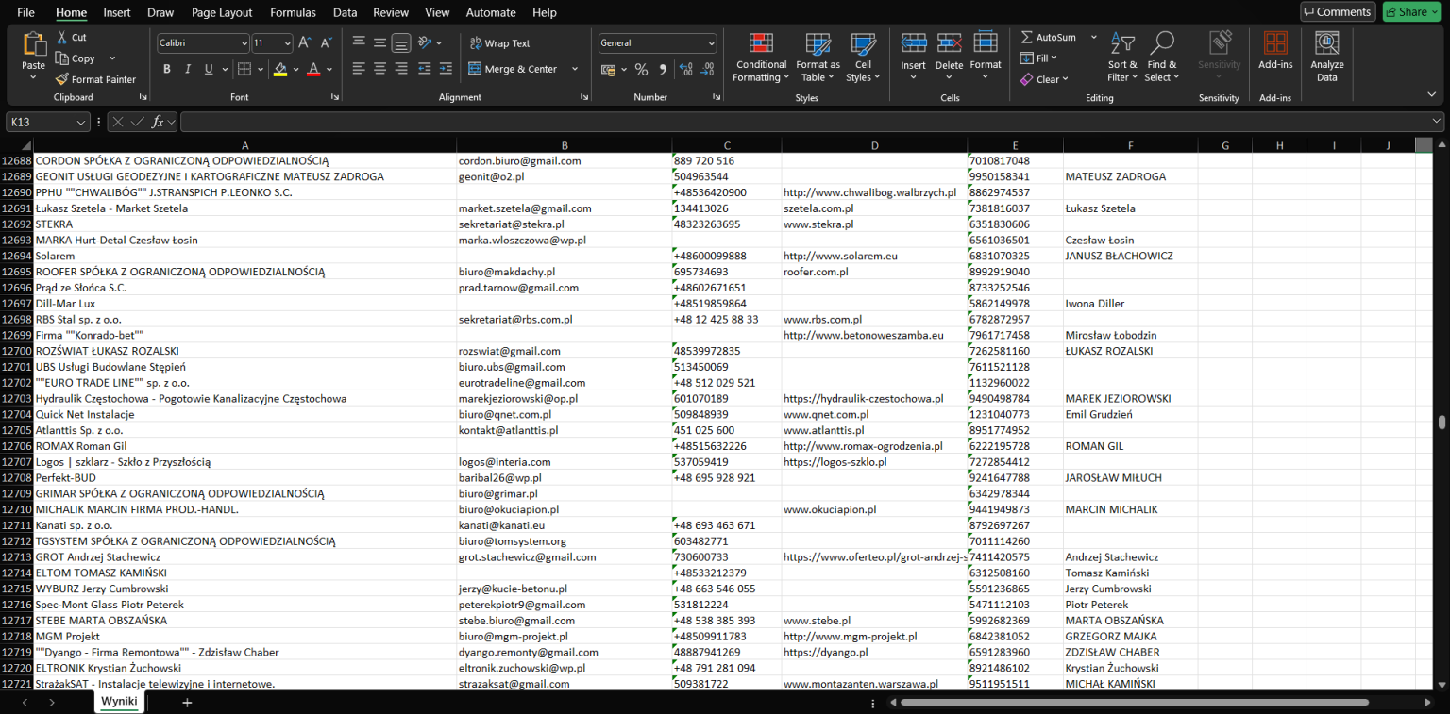The height and width of the screenshot is (714, 1450).
Task: Expand the Name Box dropdown arrow
Action: coord(82,122)
